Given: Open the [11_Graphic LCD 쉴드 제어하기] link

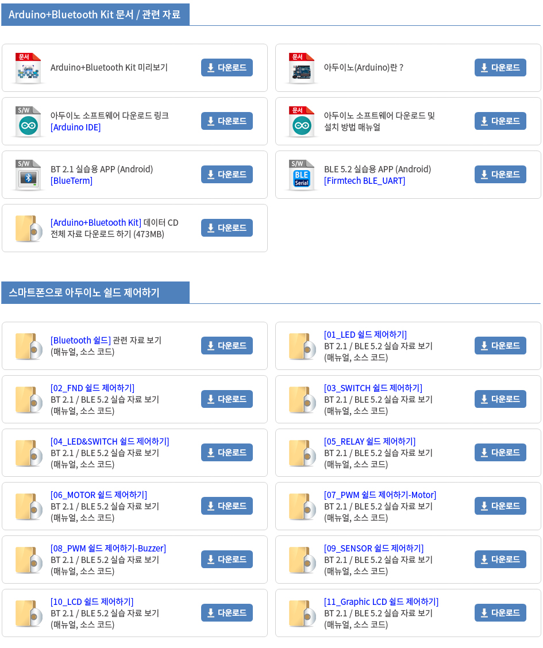Looking at the screenshot, I should click(x=381, y=601).
